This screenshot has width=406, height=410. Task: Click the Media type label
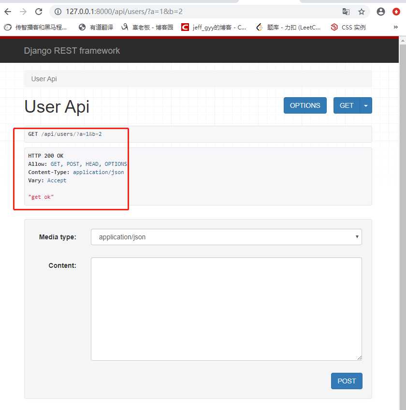click(58, 237)
